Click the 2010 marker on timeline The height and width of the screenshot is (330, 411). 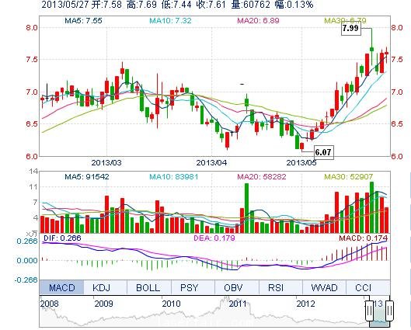click(171, 304)
